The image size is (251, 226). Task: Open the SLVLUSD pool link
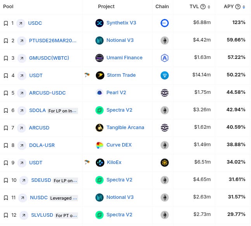click(42, 215)
